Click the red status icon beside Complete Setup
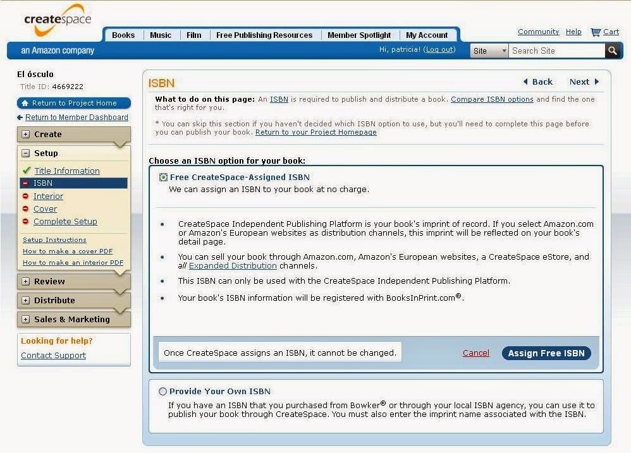 pos(25,221)
